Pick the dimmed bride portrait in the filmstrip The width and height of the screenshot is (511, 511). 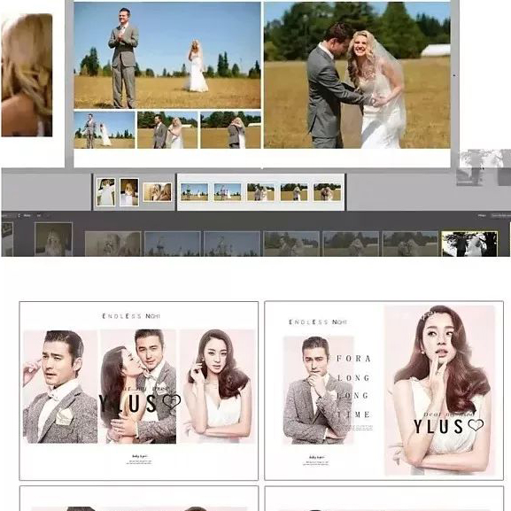tap(53, 239)
